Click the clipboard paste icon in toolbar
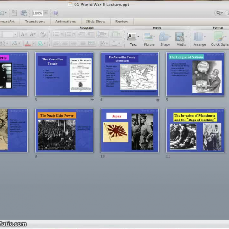 [14, 13]
